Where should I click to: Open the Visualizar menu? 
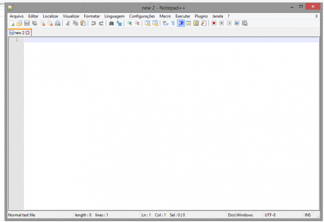71,16
